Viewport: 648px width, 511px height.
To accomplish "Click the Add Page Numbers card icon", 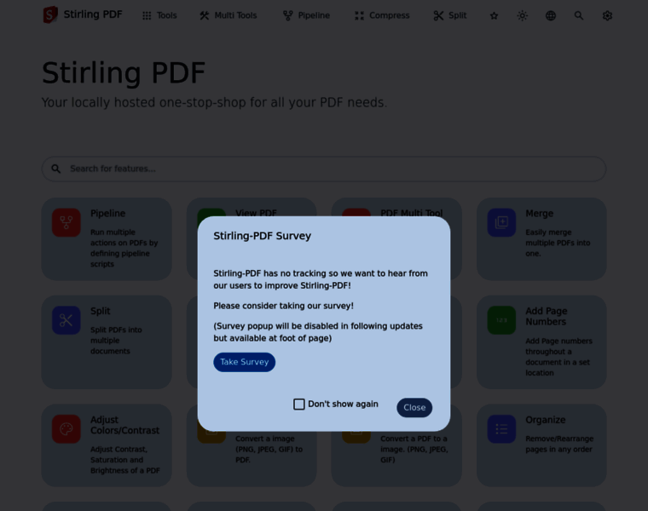I will (x=501, y=320).
